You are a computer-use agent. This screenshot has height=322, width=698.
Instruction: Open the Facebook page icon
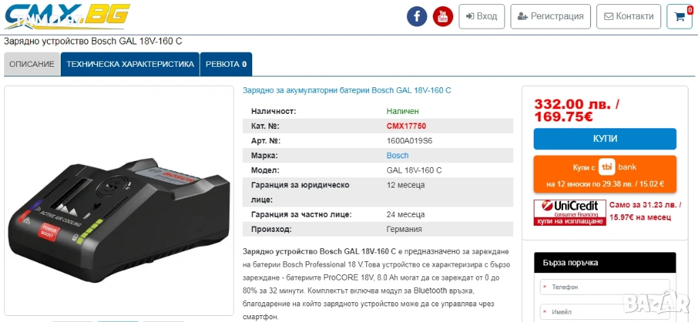416,16
